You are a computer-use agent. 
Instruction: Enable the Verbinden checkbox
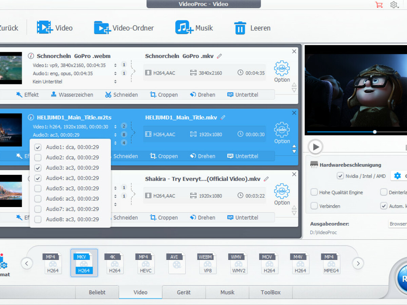pos(314,206)
